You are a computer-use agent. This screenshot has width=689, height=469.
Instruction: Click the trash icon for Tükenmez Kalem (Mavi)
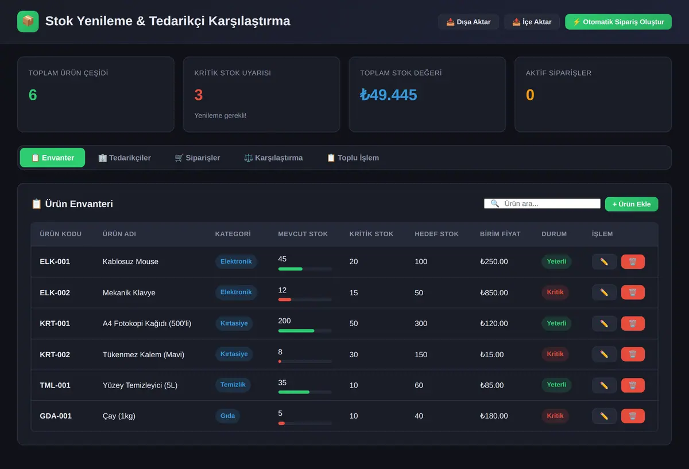633,354
